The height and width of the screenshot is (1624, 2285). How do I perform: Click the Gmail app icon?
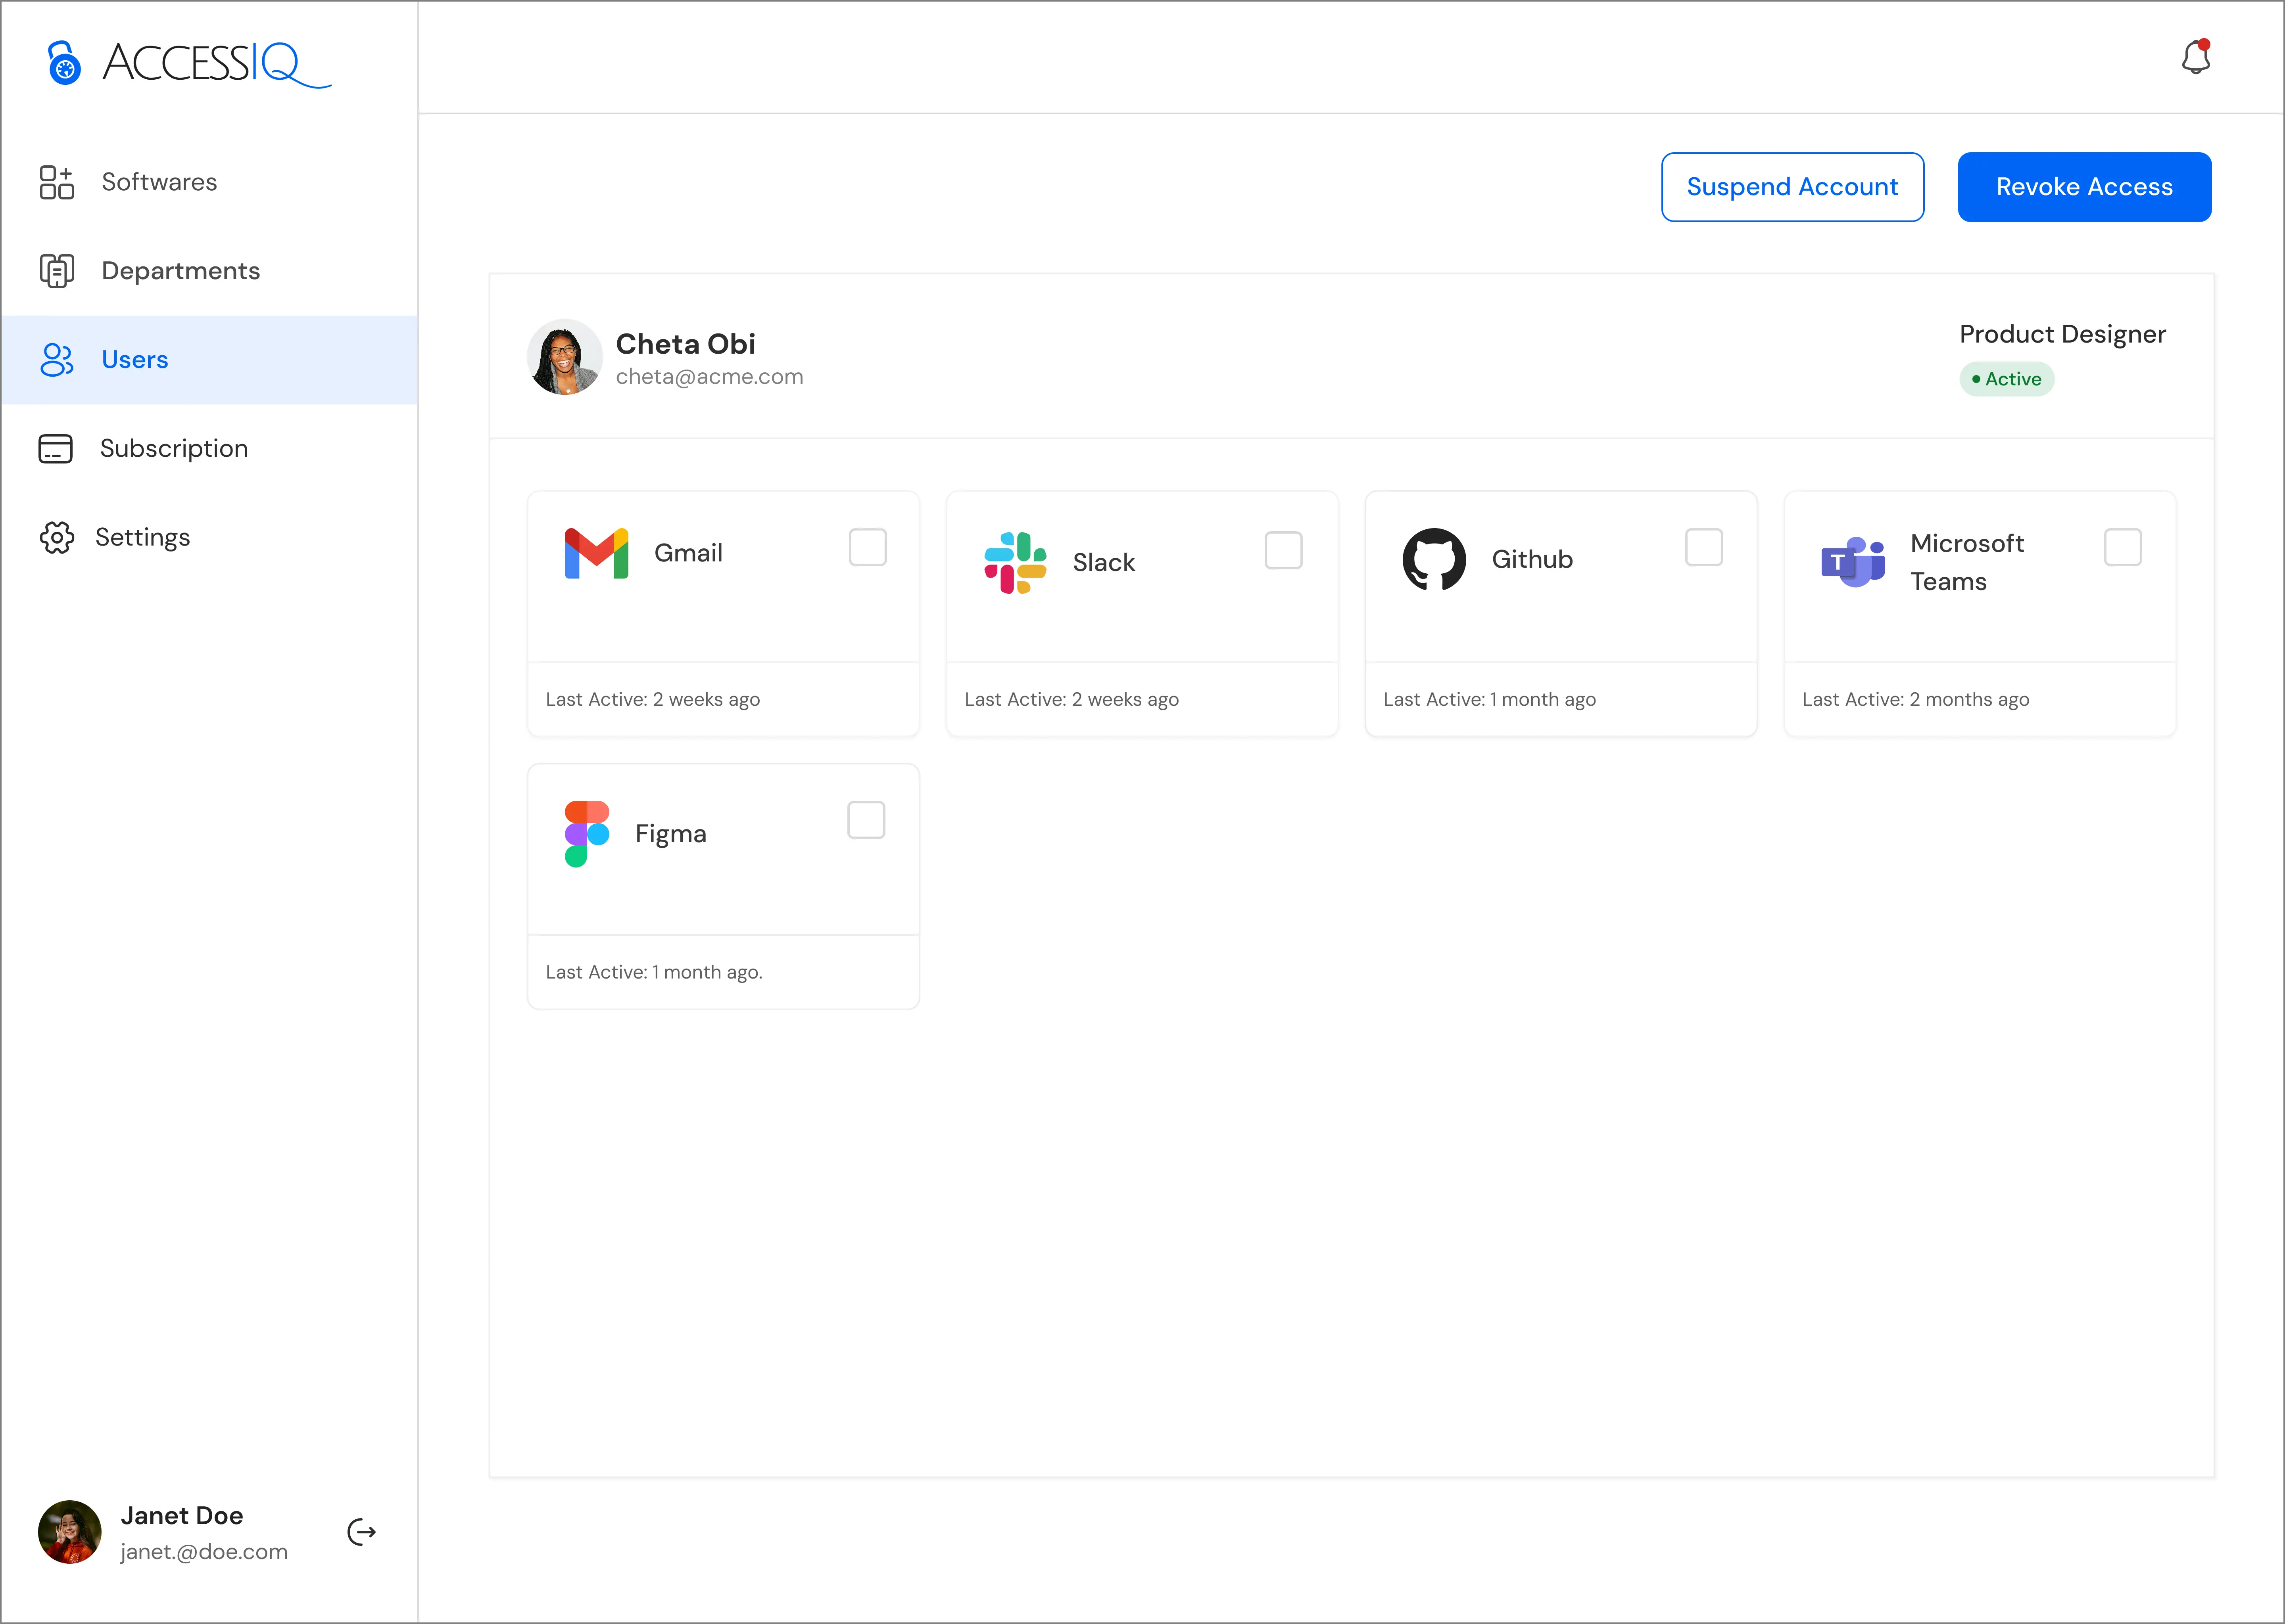596,553
